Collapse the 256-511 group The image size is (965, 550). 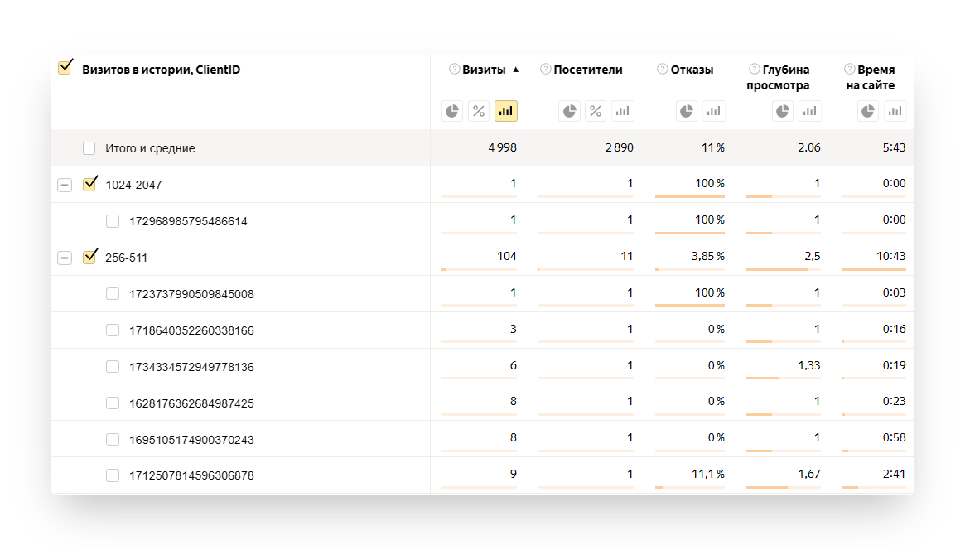pyautogui.click(x=65, y=258)
